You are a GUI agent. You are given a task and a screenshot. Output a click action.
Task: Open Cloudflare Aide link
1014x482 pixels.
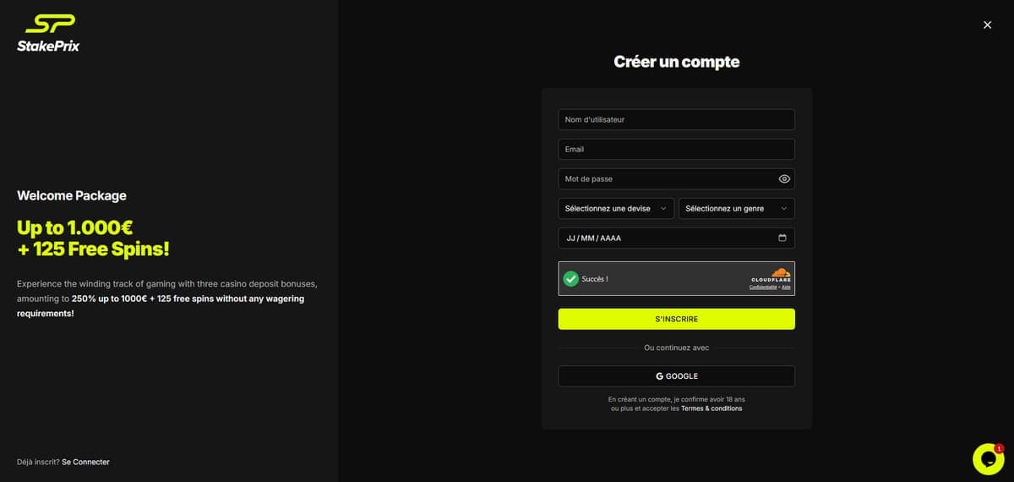click(786, 288)
